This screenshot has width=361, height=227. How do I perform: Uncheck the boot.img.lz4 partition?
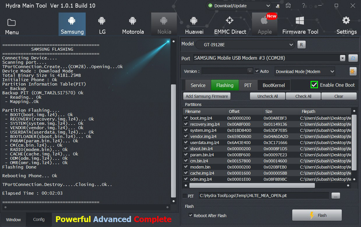coord(186,118)
